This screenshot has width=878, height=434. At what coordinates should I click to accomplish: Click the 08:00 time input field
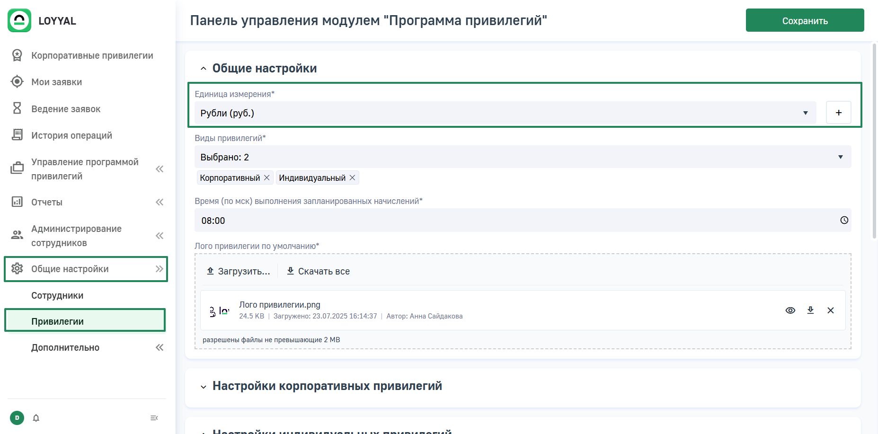tap(516, 221)
